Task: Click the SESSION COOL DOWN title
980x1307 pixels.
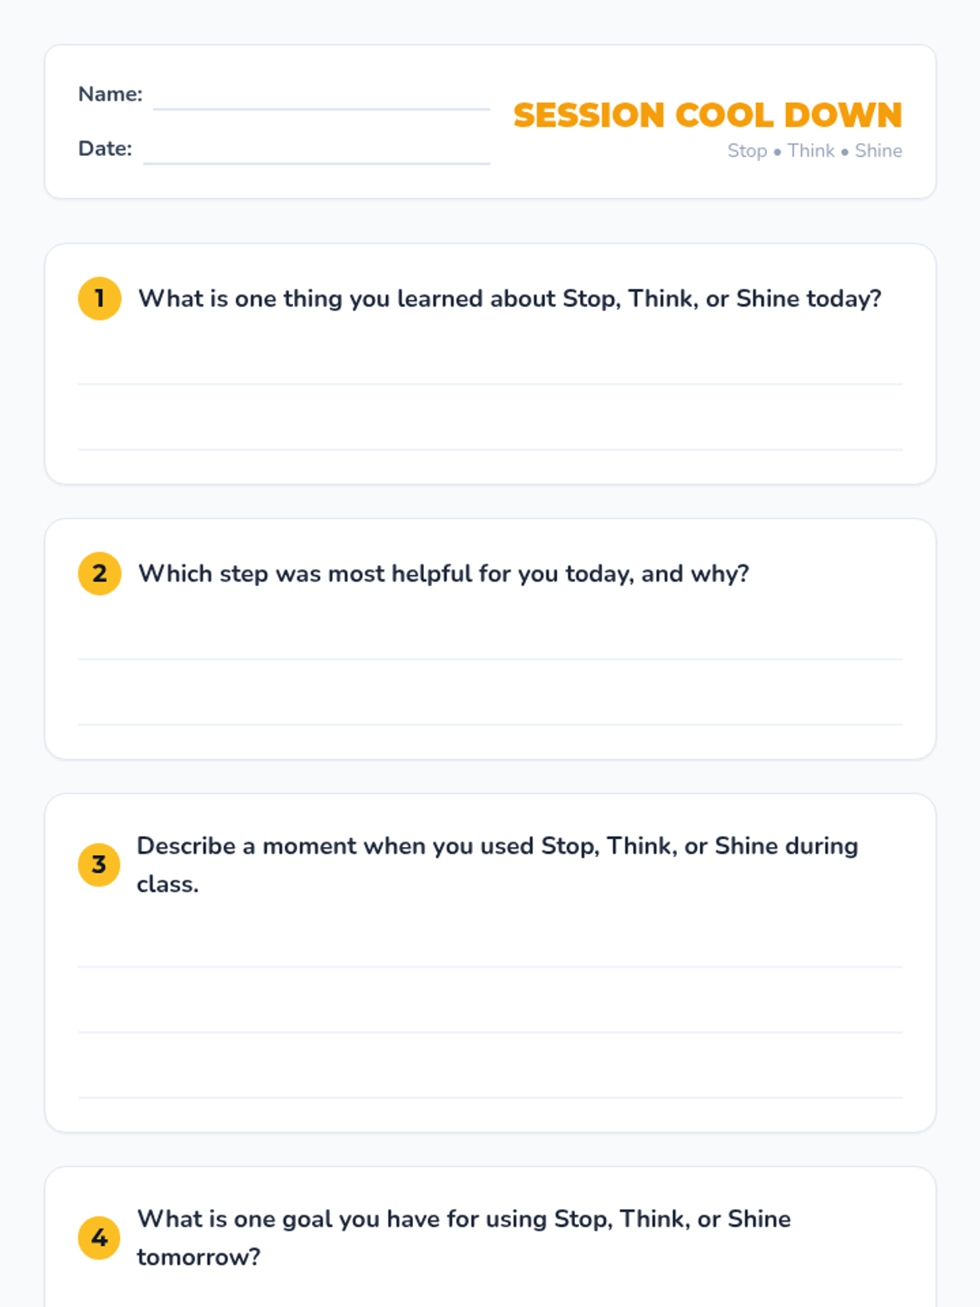Action: 707,115
